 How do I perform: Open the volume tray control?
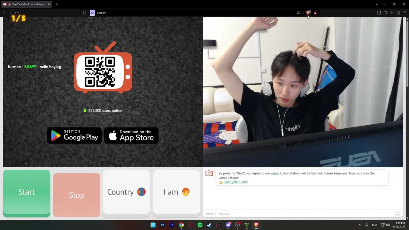coord(388,225)
